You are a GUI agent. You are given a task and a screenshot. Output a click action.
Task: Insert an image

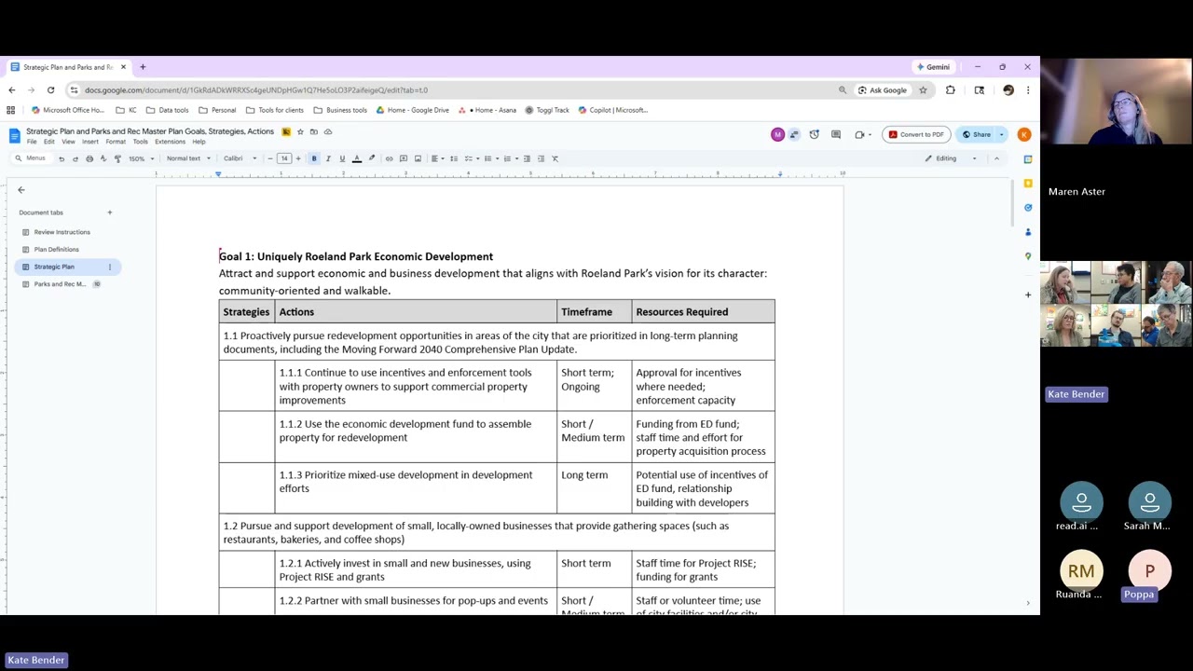point(418,158)
